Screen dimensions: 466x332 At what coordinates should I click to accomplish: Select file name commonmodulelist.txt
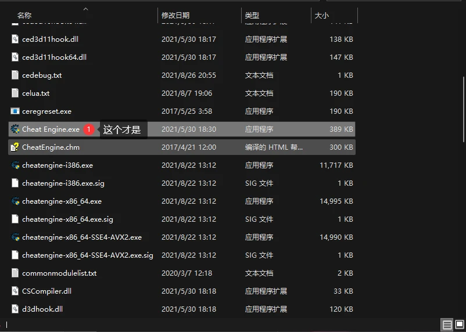click(59, 273)
